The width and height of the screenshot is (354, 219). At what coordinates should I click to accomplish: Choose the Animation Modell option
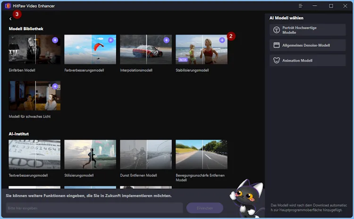click(308, 60)
